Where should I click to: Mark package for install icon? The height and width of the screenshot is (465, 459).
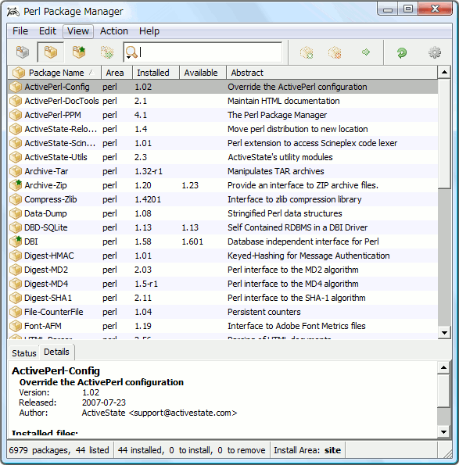pyautogui.click(x=307, y=52)
